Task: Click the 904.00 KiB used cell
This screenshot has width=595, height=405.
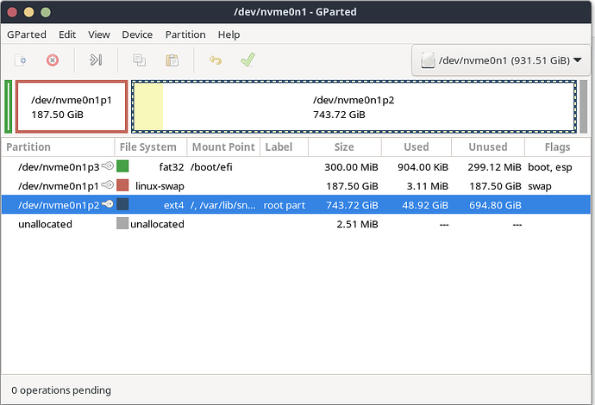Action: 423,167
